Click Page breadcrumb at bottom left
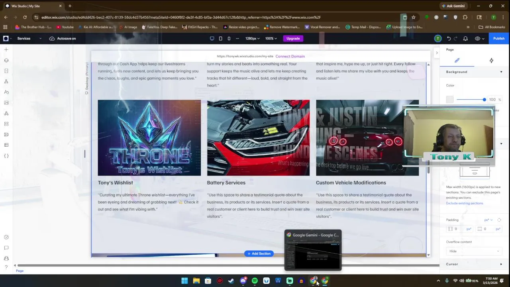The width and height of the screenshot is (510, 287). [x=20, y=271]
